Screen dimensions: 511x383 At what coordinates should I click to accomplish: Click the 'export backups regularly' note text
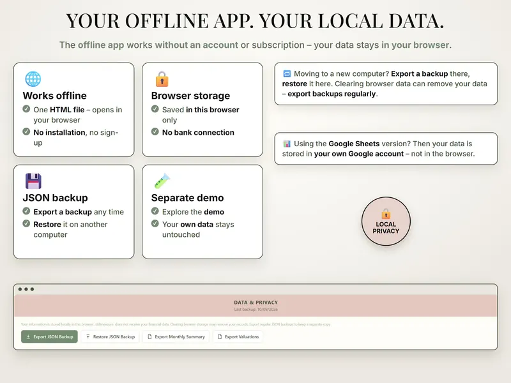[x=332, y=94]
